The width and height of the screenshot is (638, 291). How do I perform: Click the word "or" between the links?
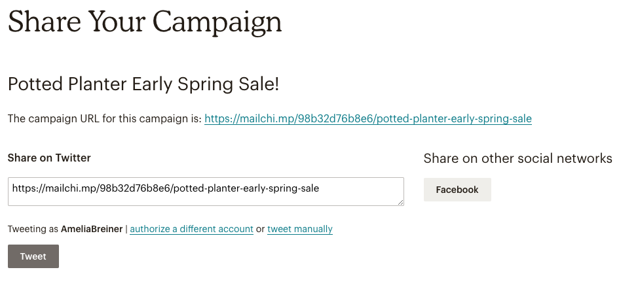click(260, 230)
